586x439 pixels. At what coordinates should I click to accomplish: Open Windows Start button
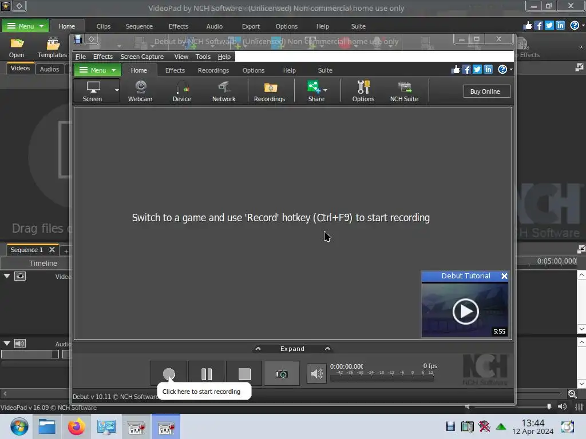point(19,426)
